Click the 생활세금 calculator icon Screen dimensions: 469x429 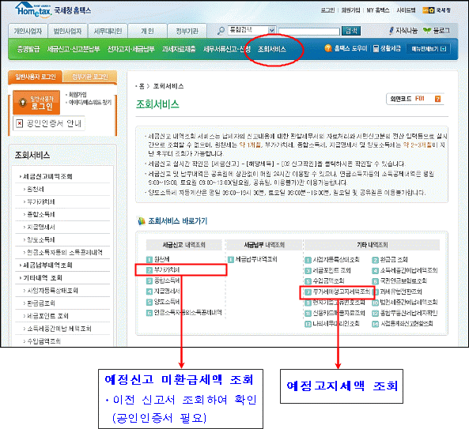point(376,48)
